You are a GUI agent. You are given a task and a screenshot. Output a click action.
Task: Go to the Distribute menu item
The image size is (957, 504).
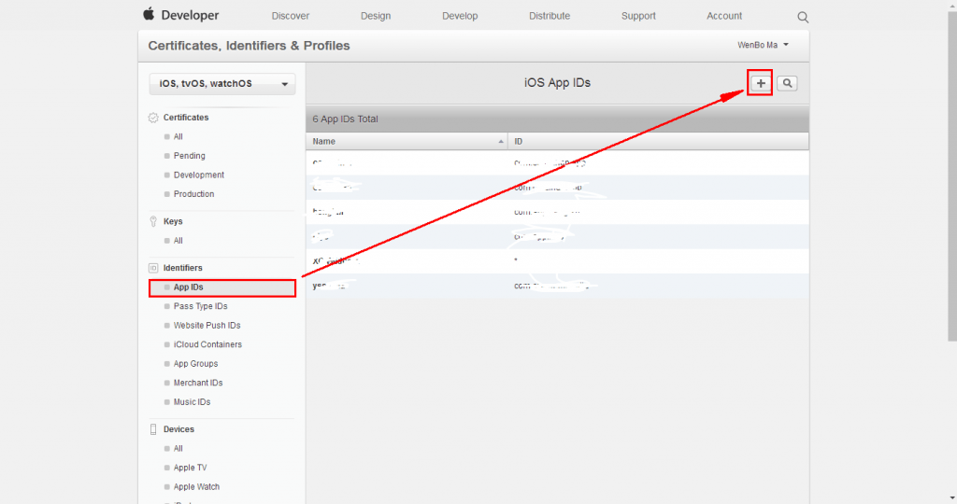click(x=549, y=16)
